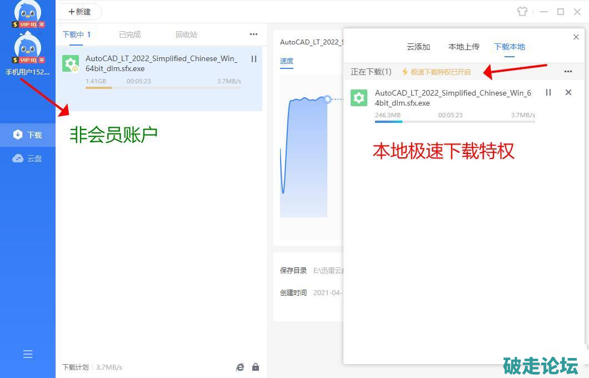Cancel the download in the cloud panel

pos(568,93)
